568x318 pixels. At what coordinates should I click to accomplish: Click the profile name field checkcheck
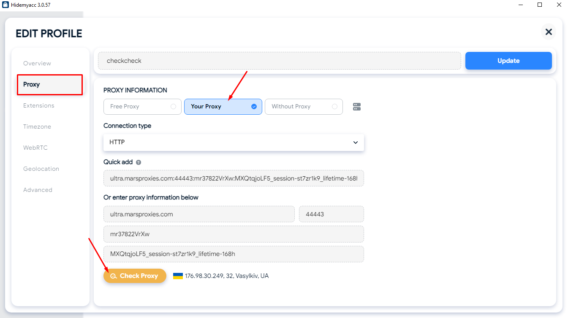(280, 61)
